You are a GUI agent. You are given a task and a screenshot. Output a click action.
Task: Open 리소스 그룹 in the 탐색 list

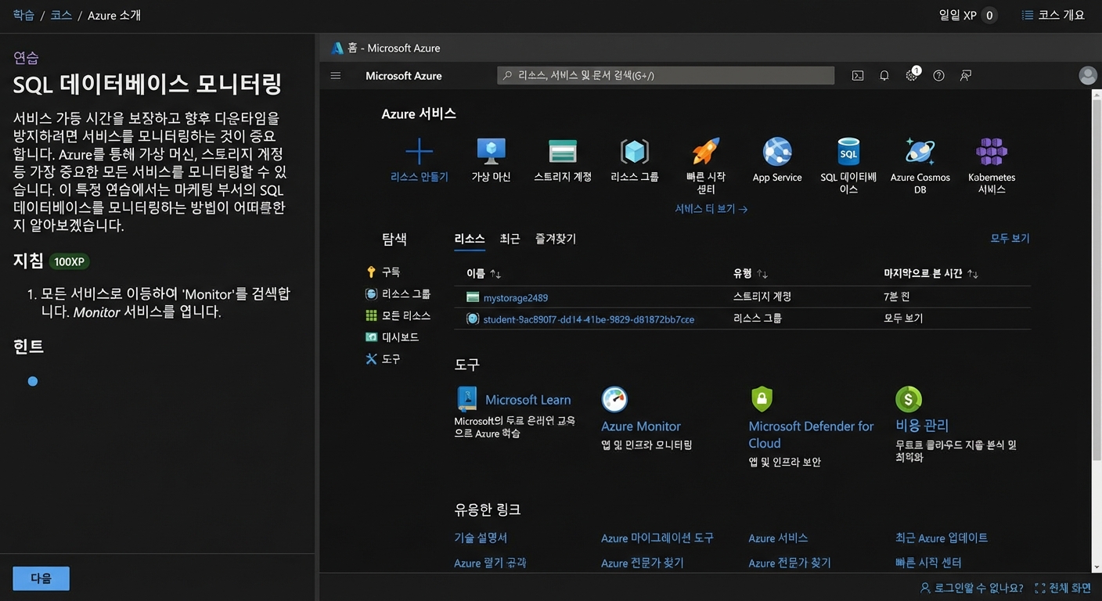click(398, 294)
